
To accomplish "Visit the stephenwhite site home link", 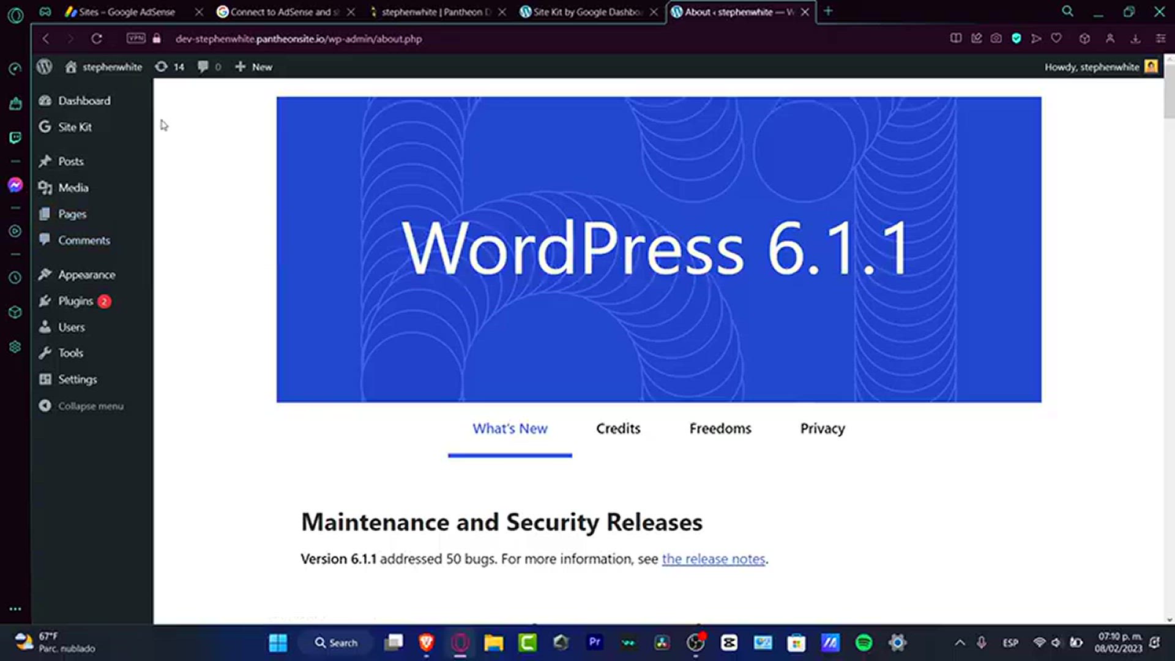I will click(x=104, y=67).
